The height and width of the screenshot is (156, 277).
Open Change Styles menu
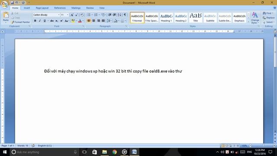pos(255,18)
